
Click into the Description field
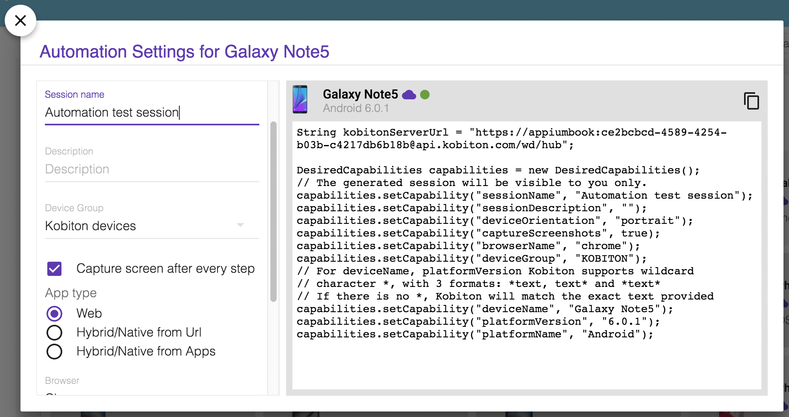[x=152, y=169]
